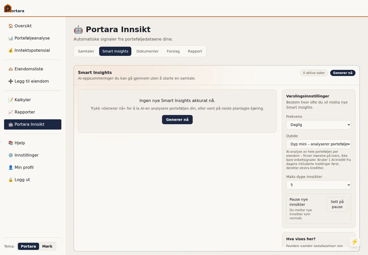Select Legg til eiendom in sidebar
Viewport: 368px width, 255px height.
[x=33, y=81]
